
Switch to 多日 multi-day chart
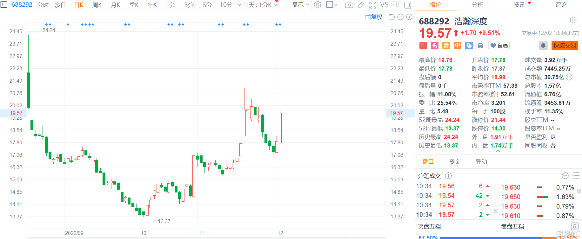60,5
